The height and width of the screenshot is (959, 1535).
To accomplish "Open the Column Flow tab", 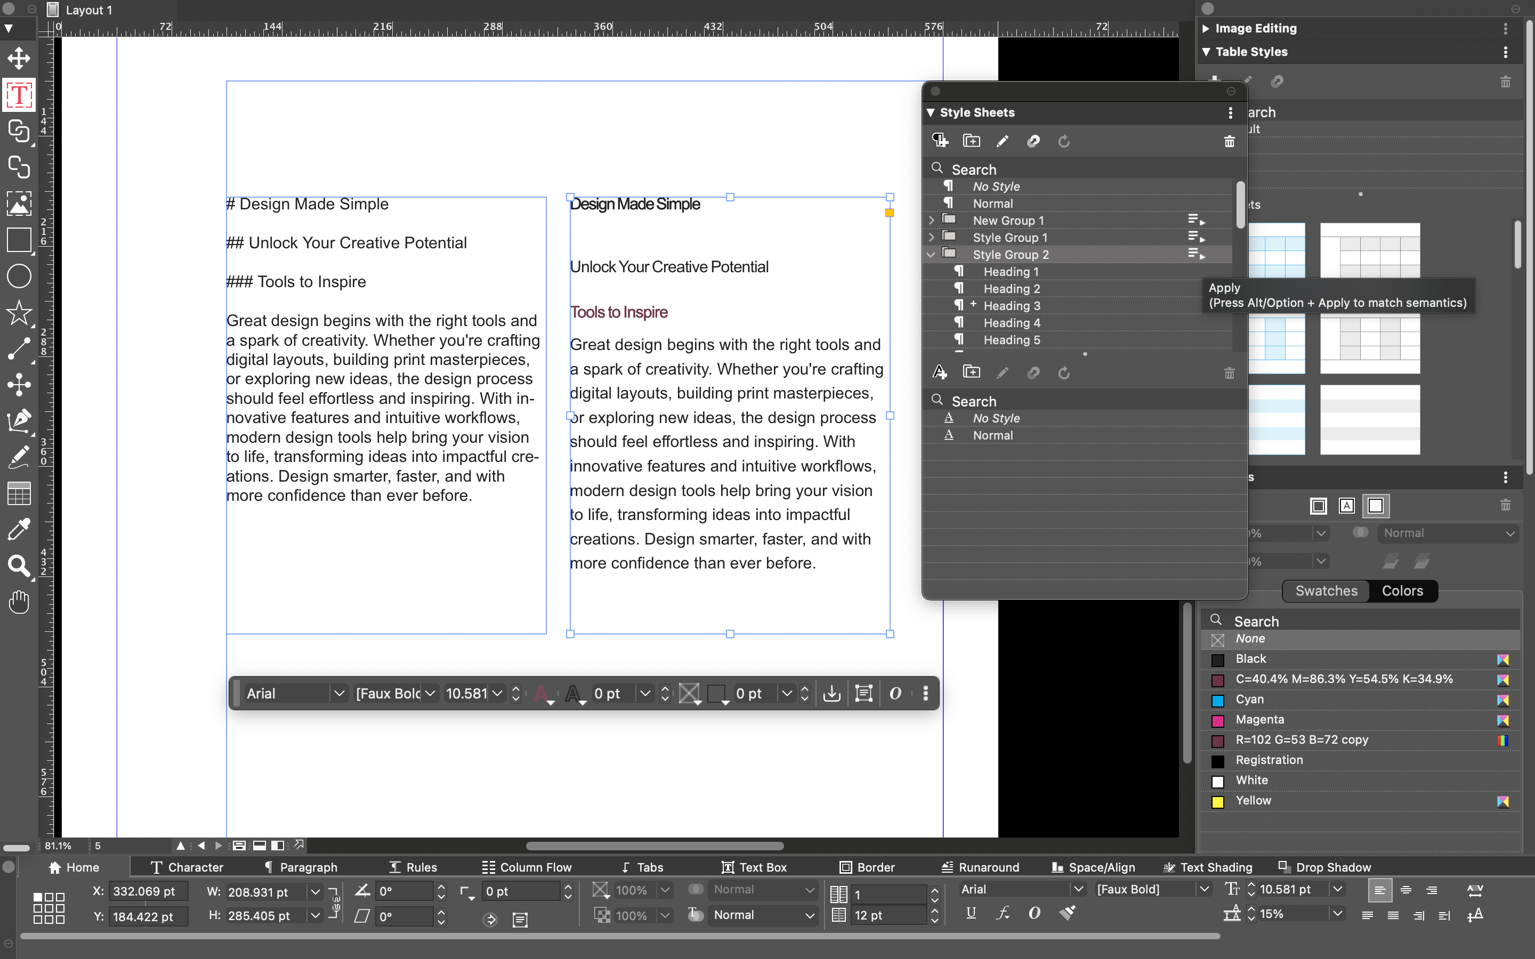I will [x=527, y=867].
